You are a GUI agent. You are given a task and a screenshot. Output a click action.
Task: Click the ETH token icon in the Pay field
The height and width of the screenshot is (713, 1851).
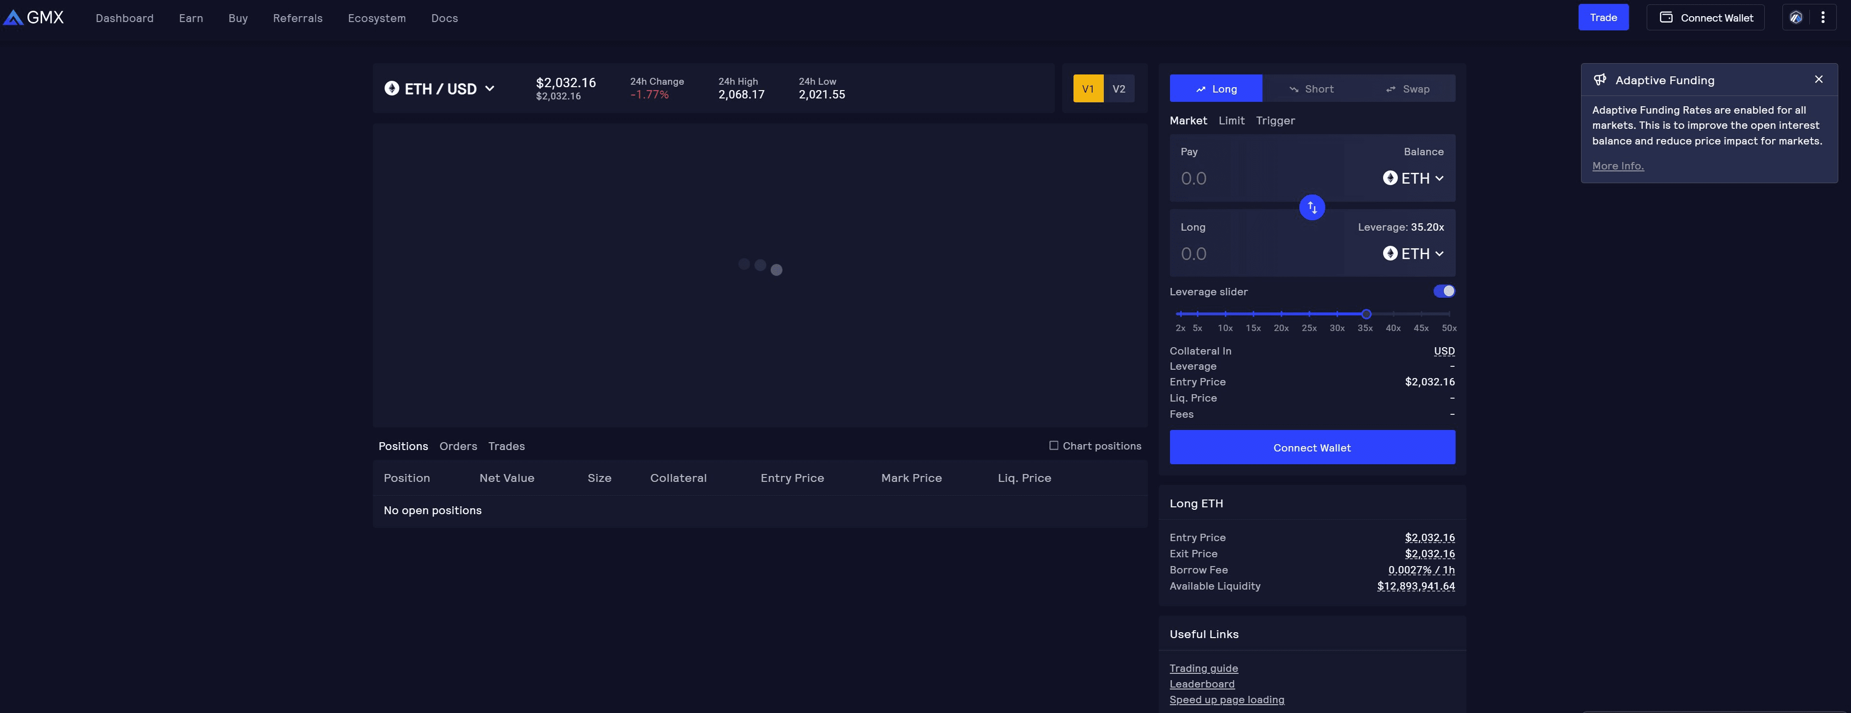tap(1389, 178)
